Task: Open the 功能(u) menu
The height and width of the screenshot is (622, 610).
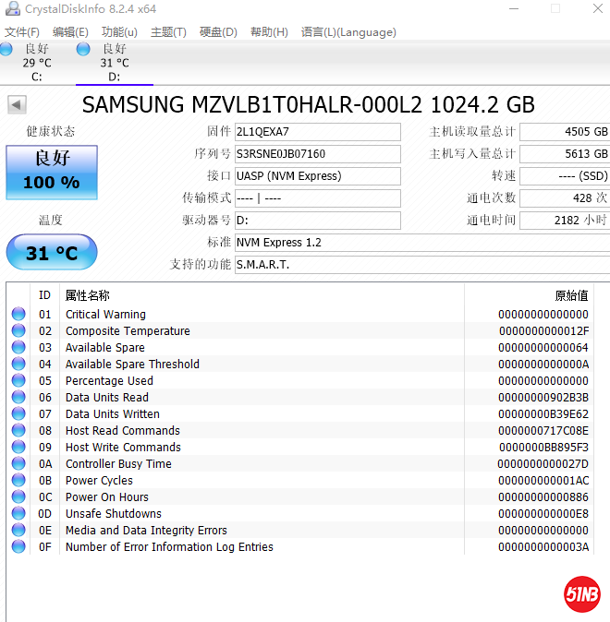Action: point(119,32)
